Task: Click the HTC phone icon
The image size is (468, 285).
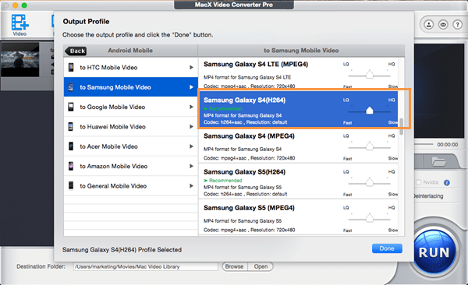Action: [x=71, y=68]
